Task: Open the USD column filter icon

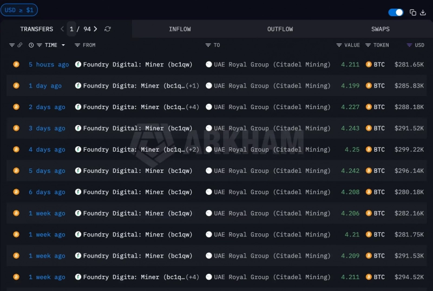Action: (410, 45)
